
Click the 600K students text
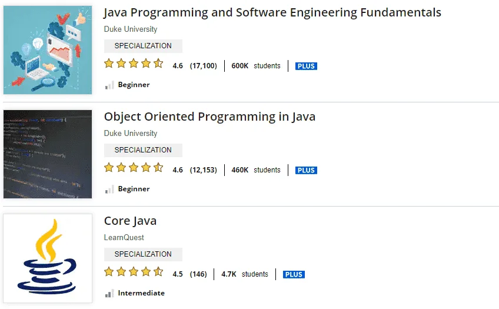(x=256, y=66)
